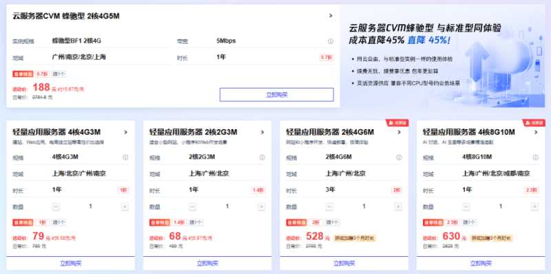The image size is (551, 274).
Task: Select 上海/广州/北京 region in the 2核2G3M card
Action: click(209, 173)
